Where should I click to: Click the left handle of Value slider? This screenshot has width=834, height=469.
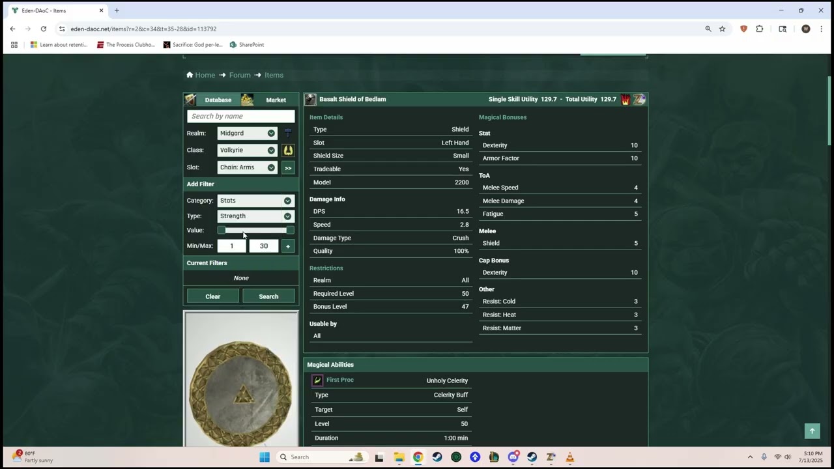[222, 231]
